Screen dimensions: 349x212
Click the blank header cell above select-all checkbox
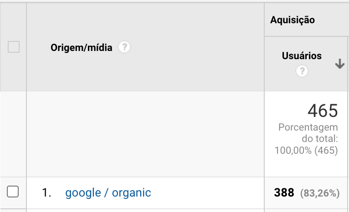pos(13,18)
